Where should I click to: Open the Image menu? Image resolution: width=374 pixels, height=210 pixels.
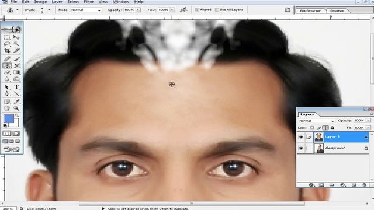click(x=40, y=2)
